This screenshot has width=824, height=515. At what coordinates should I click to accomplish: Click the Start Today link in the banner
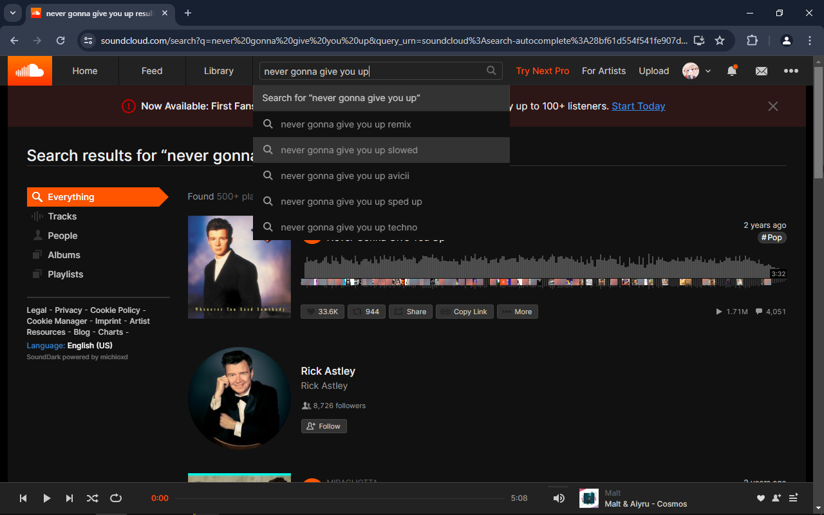pyautogui.click(x=639, y=106)
